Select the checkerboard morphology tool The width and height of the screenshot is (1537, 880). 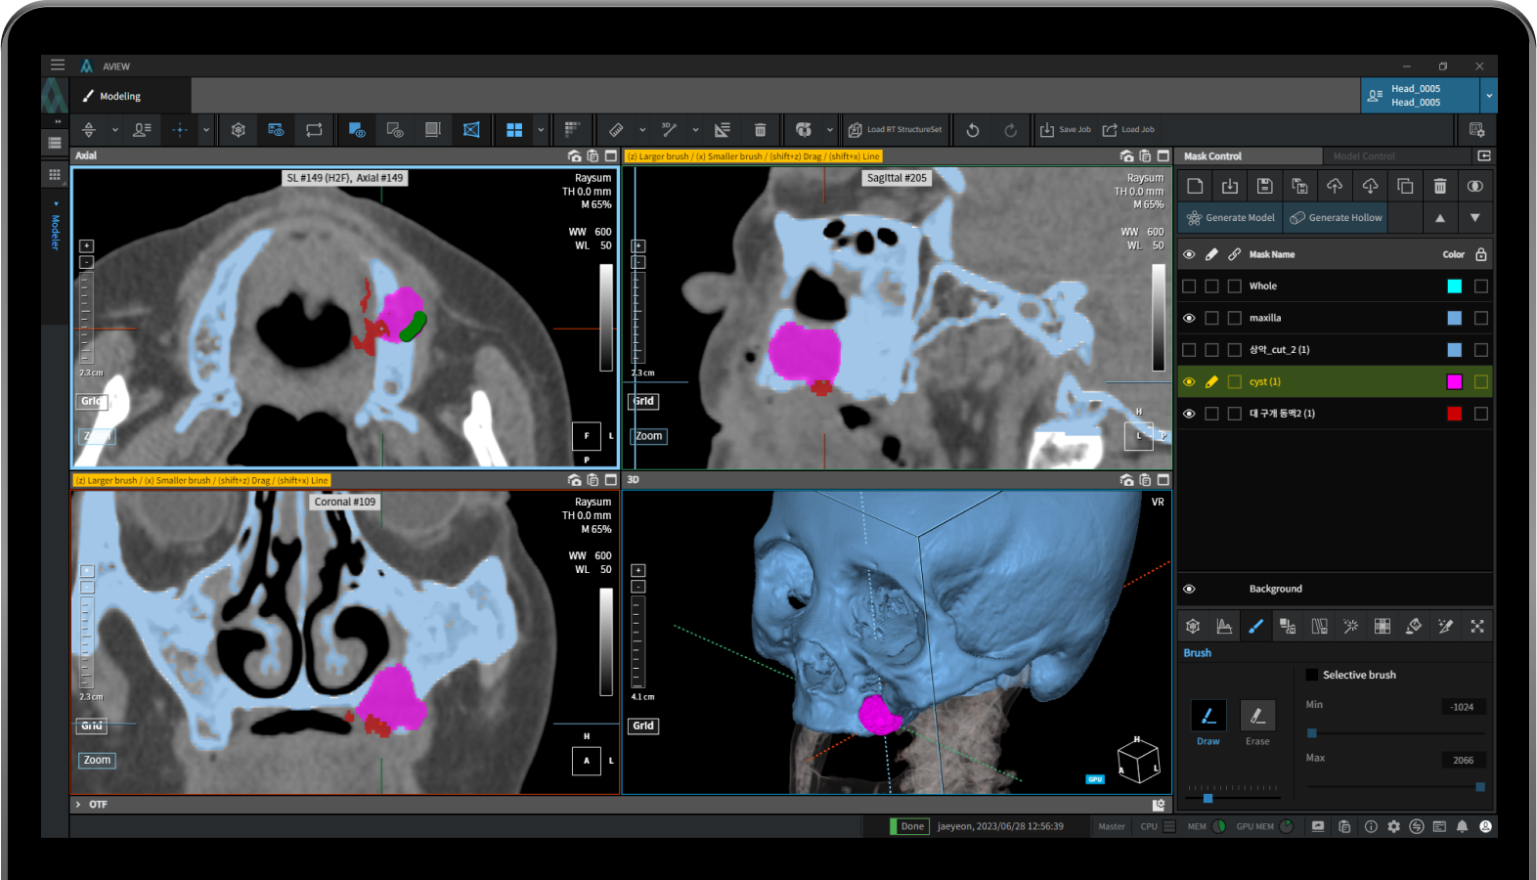point(1383,626)
